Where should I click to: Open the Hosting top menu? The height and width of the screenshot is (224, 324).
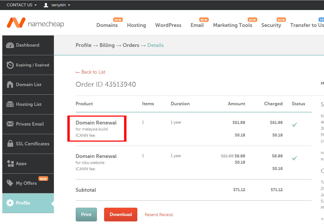(136, 25)
